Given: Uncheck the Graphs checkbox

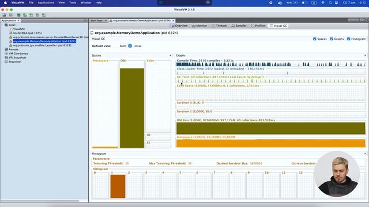Looking at the screenshot, I should point(332,39).
